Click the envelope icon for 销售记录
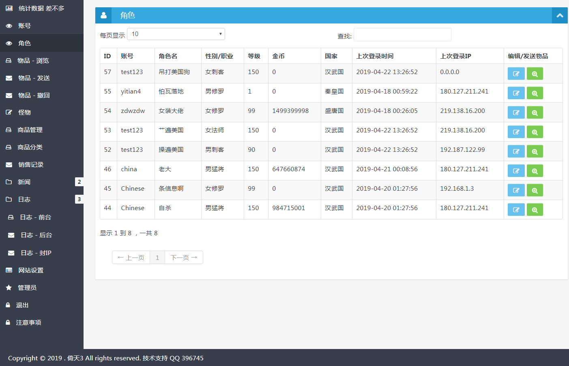Screen dimensions: 569x366 pyautogui.click(x=9, y=165)
